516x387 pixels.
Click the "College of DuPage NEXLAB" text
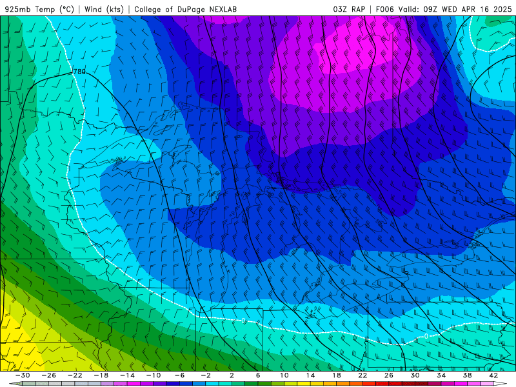185,9
